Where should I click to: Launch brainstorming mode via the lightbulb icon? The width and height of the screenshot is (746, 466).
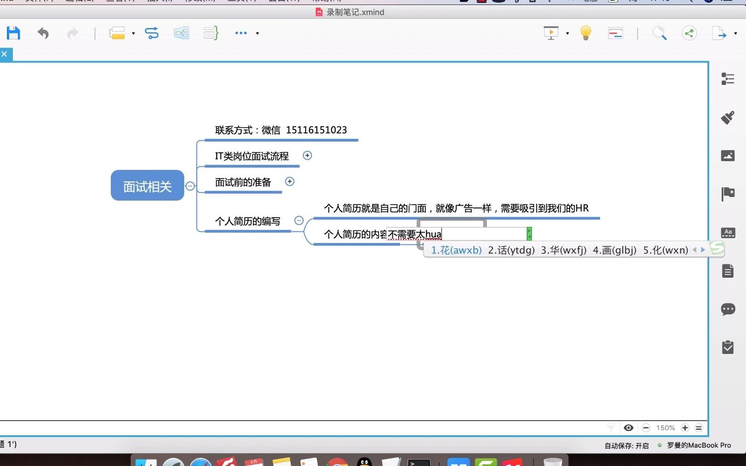point(586,33)
